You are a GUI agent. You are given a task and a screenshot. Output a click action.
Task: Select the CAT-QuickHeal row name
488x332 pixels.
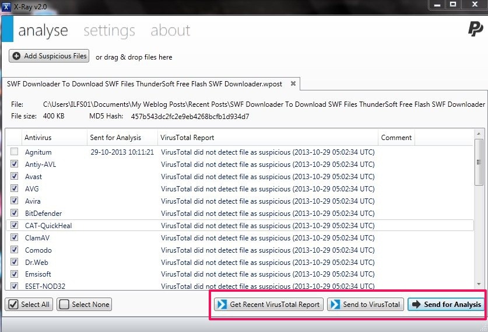pos(48,225)
